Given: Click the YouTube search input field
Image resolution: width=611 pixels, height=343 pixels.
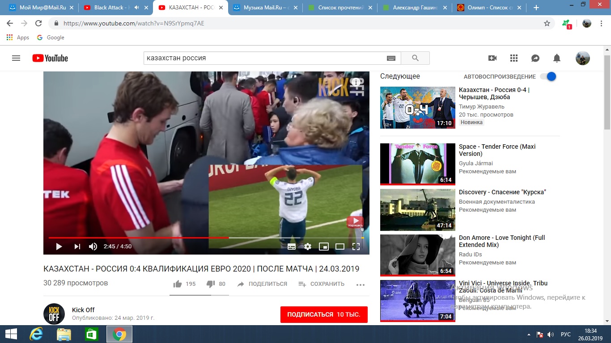Looking at the screenshot, I should pos(265,58).
